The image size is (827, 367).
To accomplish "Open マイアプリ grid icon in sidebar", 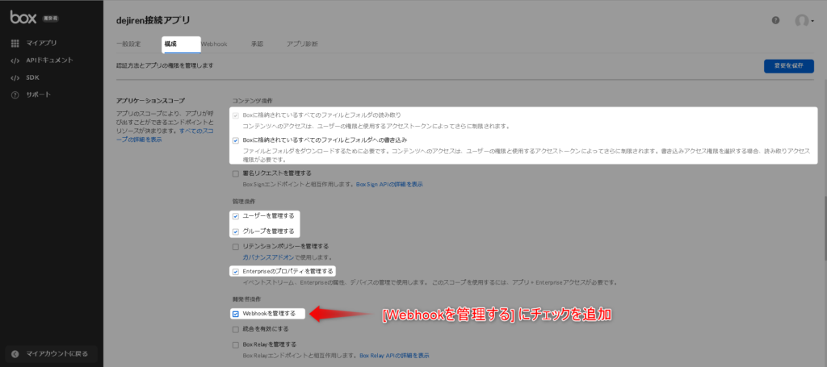I will coord(15,44).
